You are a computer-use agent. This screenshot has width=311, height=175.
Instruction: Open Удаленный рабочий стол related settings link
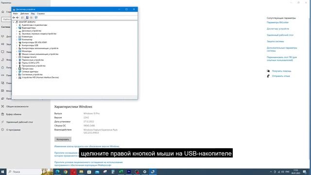[280, 35]
